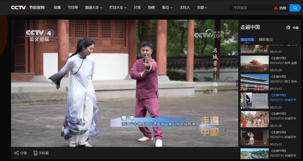Screen dimensions: 303x161
Task: Open the 全部 dropdown menu
Action: coord(202,8)
